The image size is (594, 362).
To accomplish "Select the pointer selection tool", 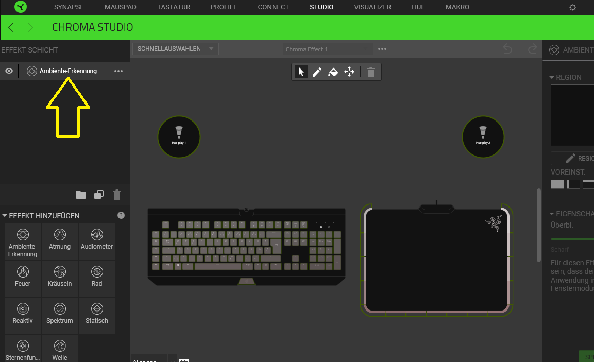I will tap(301, 72).
